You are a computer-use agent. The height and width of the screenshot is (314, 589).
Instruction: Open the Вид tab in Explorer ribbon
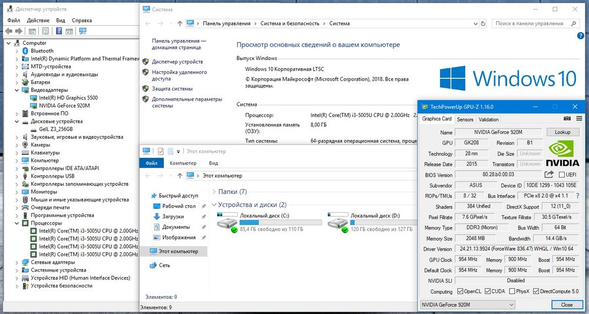point(213,163)
